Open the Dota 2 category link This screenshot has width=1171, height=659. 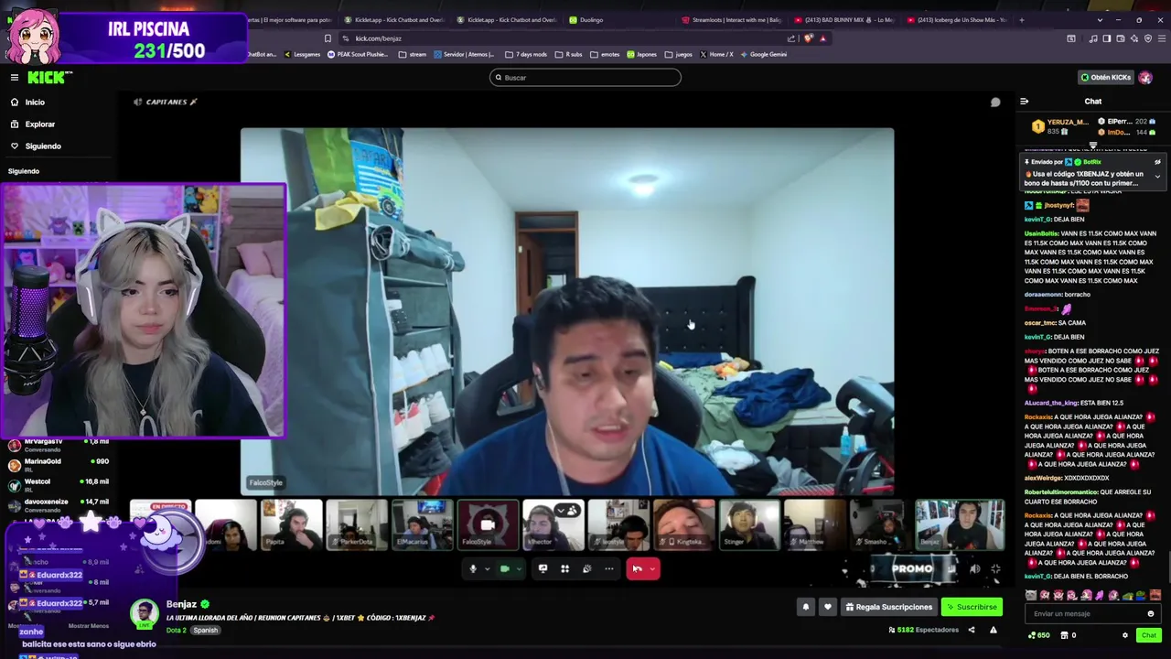click(176, 630)
